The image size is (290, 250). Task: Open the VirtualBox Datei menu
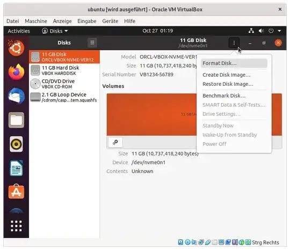point(12,21)
